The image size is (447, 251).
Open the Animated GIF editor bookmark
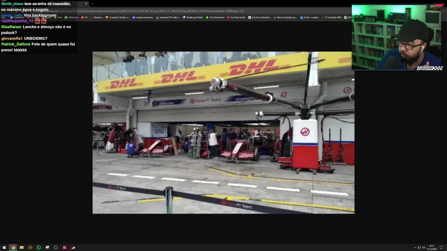click(x=168, y=17)
